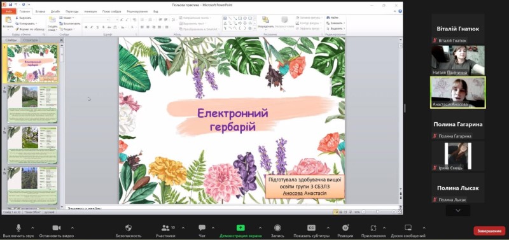509x240 pixels.
Task: Click Копировать copy command
Action: [26, 24]
